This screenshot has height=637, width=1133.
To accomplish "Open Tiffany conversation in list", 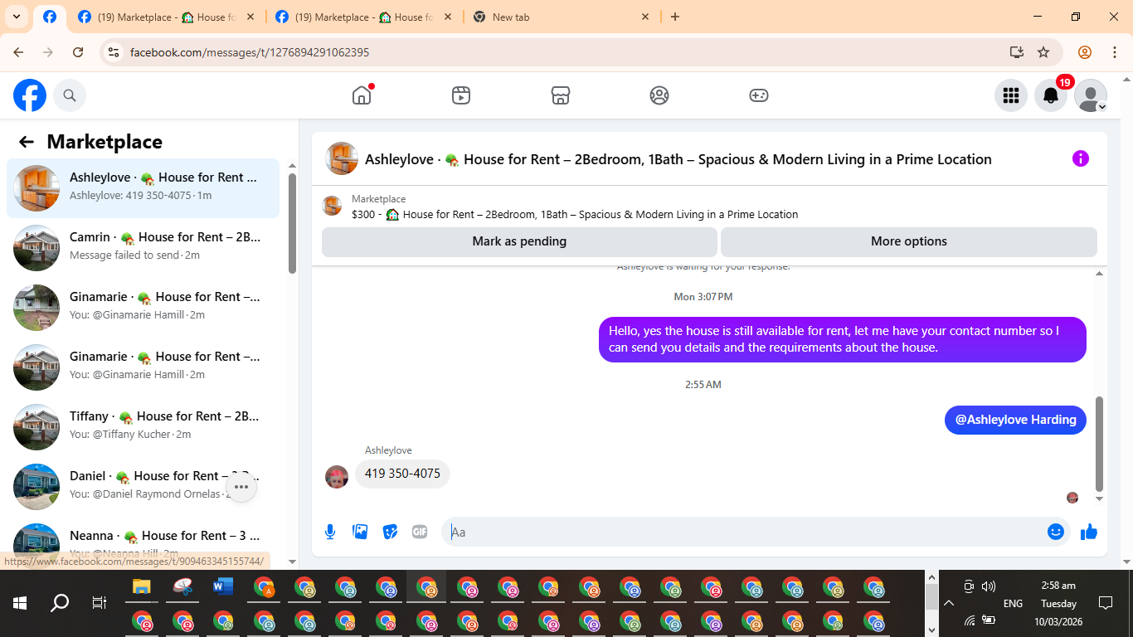I will 143,427.
